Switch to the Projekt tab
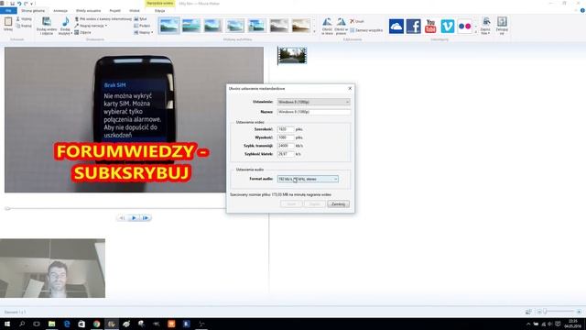The height and width of the screenshot is (330, 586). pyautogui.click(x=114, y=11)
